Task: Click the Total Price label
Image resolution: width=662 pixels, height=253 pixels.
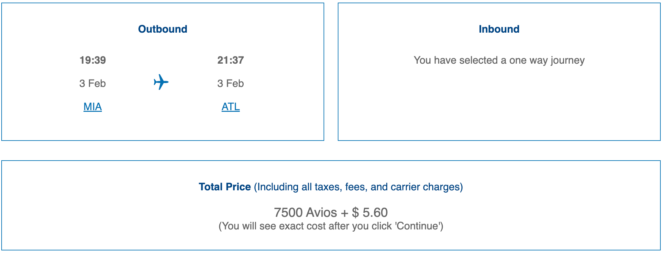Action: point(225,187)
